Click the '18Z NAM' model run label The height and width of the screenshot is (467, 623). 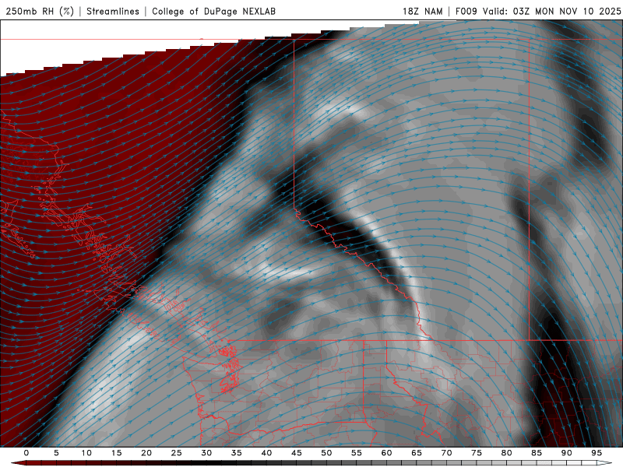point(423,11)
